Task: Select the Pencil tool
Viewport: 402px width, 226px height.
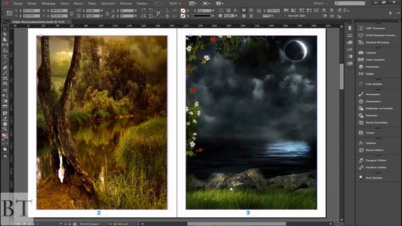Action: 5,73
